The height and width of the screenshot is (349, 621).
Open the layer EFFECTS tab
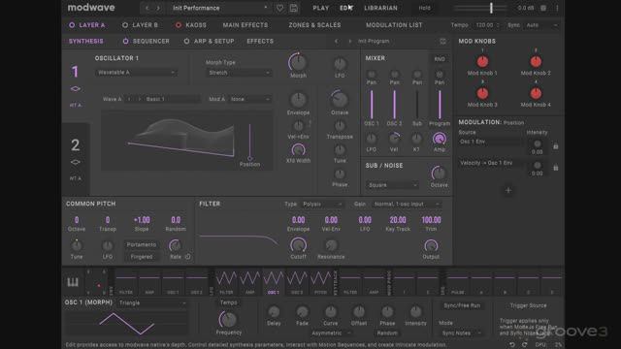click(x=260, y=41)
